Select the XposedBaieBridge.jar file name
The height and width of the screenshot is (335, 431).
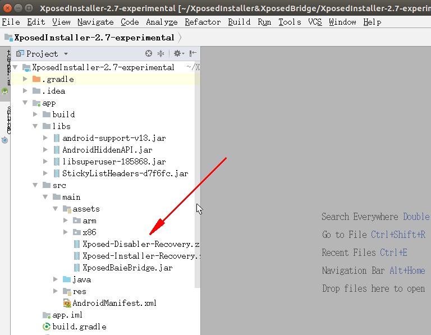[x=127, y=268]
